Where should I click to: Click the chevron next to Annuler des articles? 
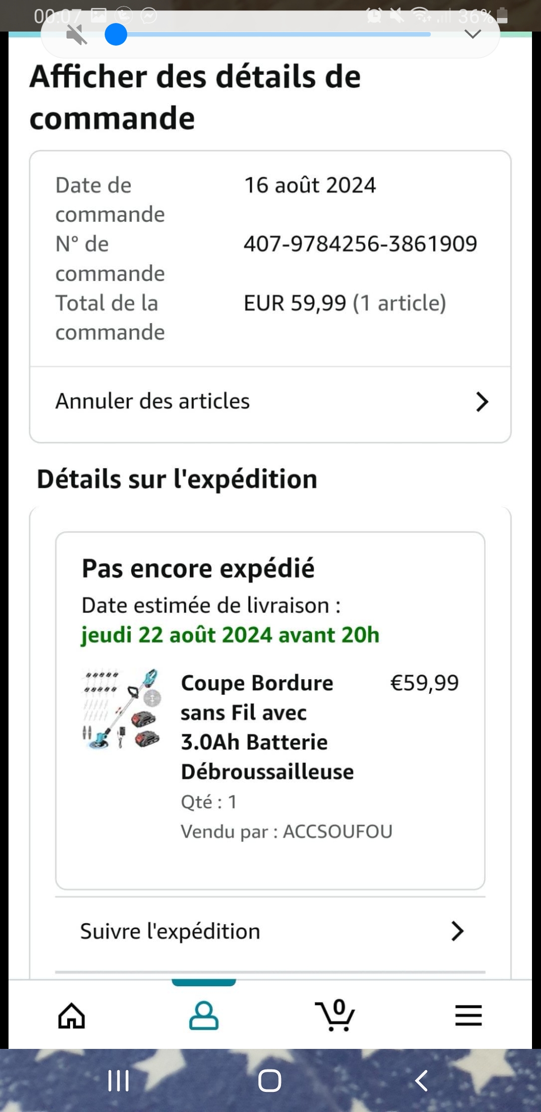[x=482, y=402]
